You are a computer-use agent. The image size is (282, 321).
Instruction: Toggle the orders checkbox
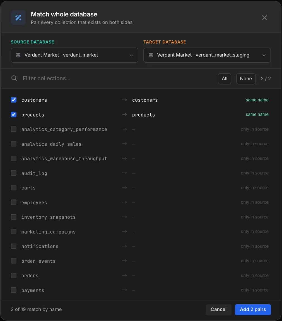click(13, 275)
